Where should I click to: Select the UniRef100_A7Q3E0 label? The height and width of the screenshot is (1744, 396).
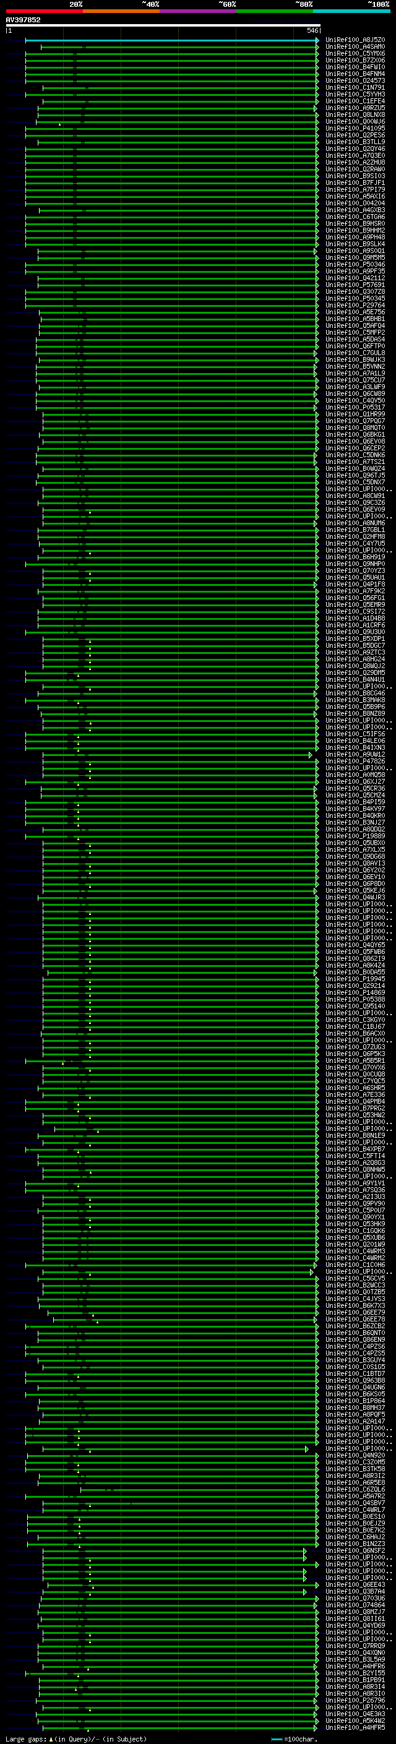pos(355,156)
